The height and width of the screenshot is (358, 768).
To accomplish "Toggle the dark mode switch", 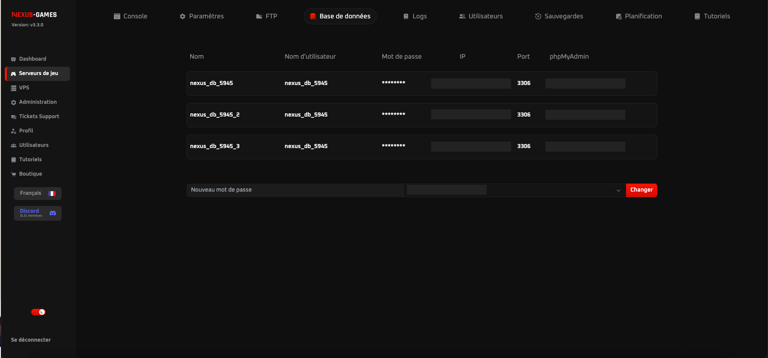I will [x=38, y=312].
